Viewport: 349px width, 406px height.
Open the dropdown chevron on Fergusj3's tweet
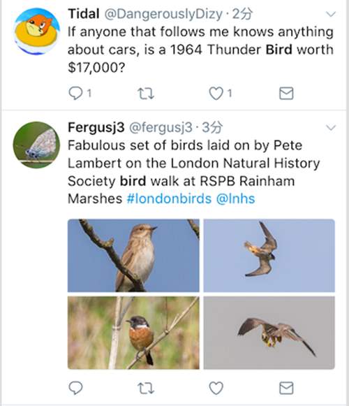pyautogui.click(x=331, y=127)
